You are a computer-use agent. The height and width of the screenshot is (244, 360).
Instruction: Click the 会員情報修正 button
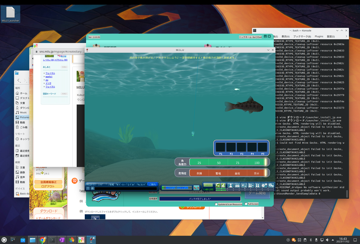click(x=49, y=182)
